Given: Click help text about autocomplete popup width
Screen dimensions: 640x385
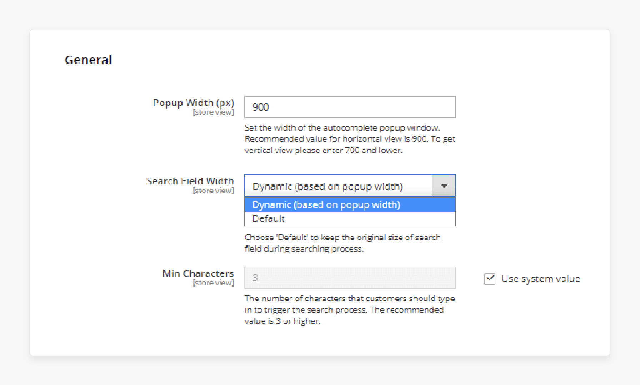Looking at the screenshot, I should click(350, 139).
